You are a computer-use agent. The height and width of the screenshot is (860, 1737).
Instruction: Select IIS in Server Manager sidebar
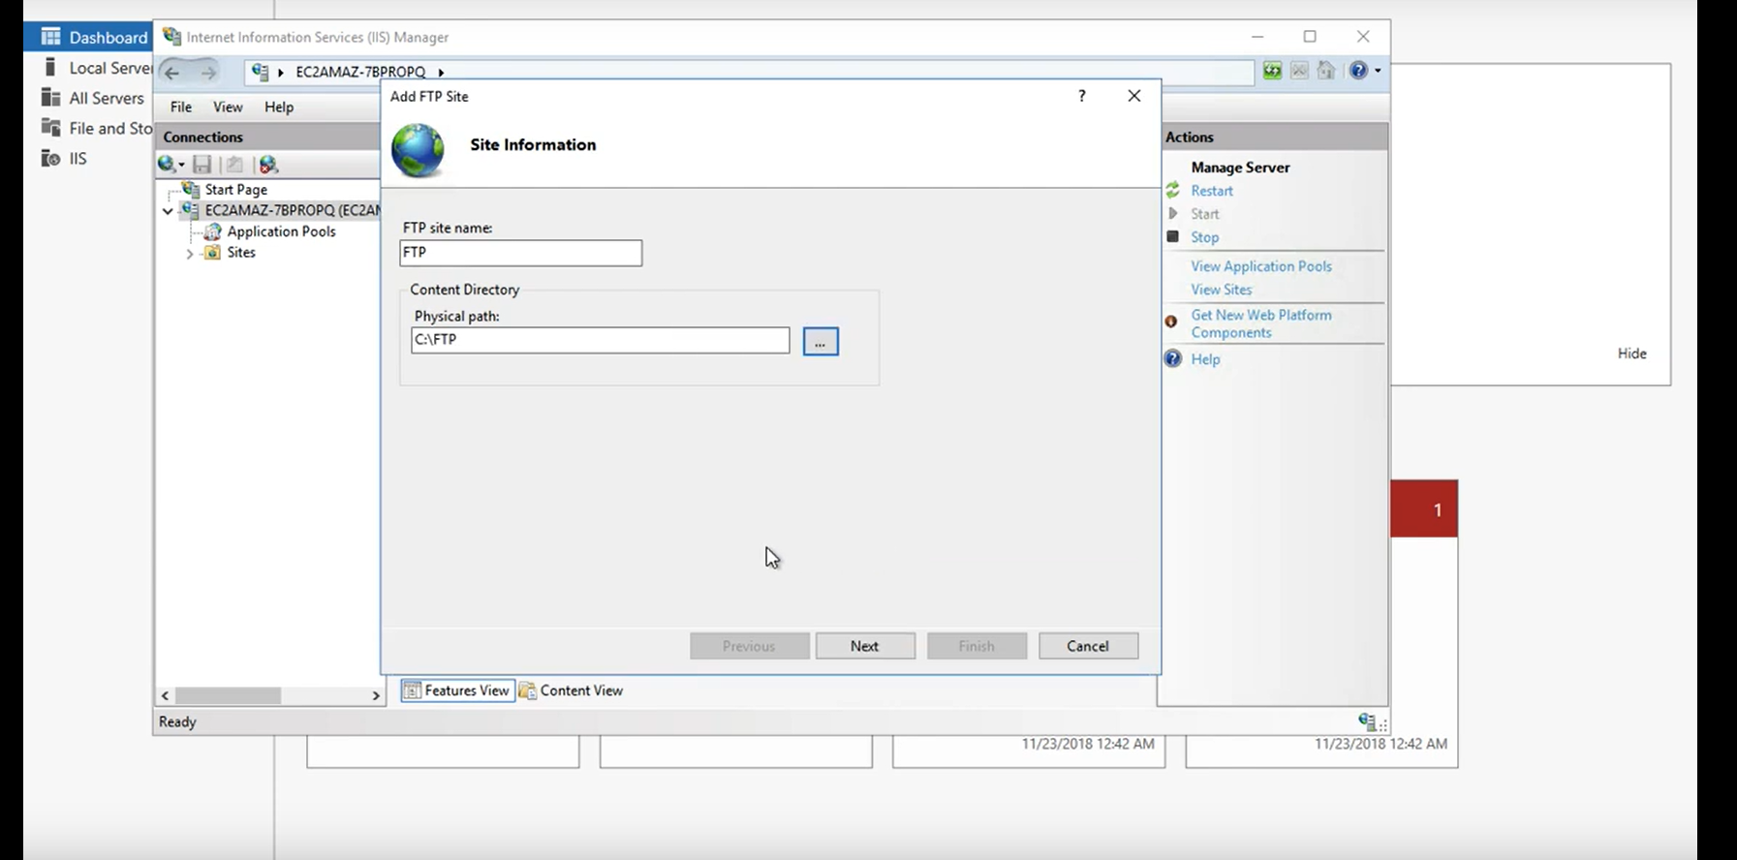click(65, 158)
